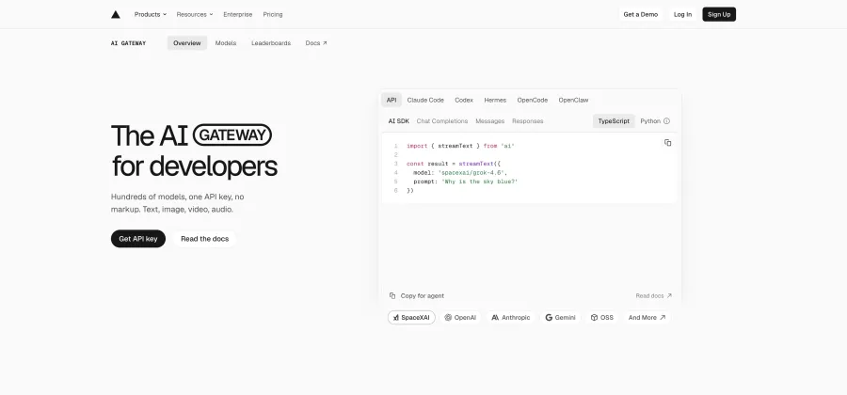Select the Messages sub-tab

(x=490, y=121)
